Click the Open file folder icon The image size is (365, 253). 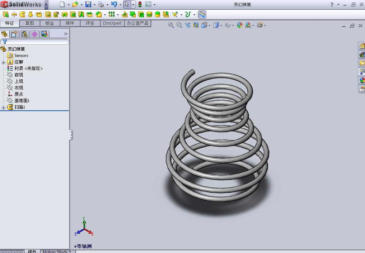(75, 4)
